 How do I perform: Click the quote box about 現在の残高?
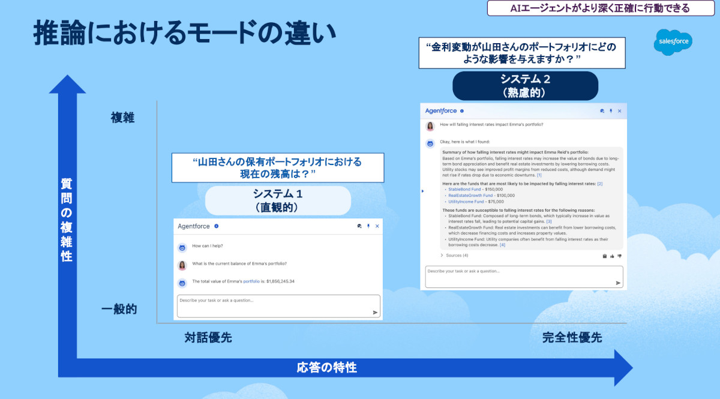click(278, 167)
